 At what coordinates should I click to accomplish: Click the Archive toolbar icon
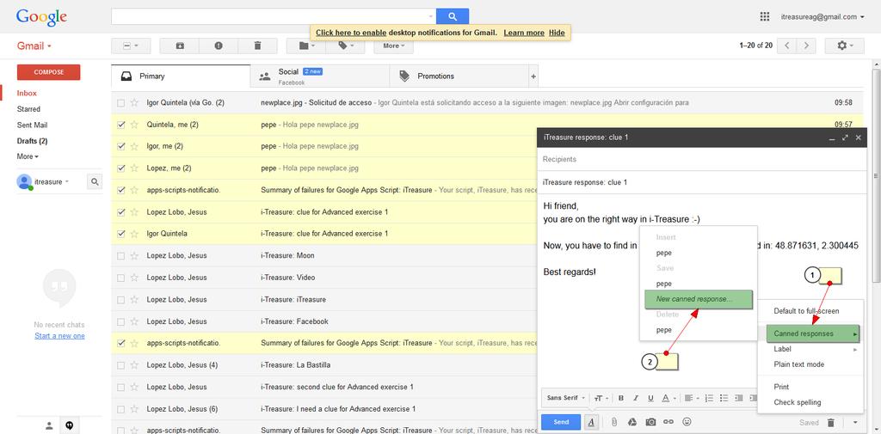[180, 46]
